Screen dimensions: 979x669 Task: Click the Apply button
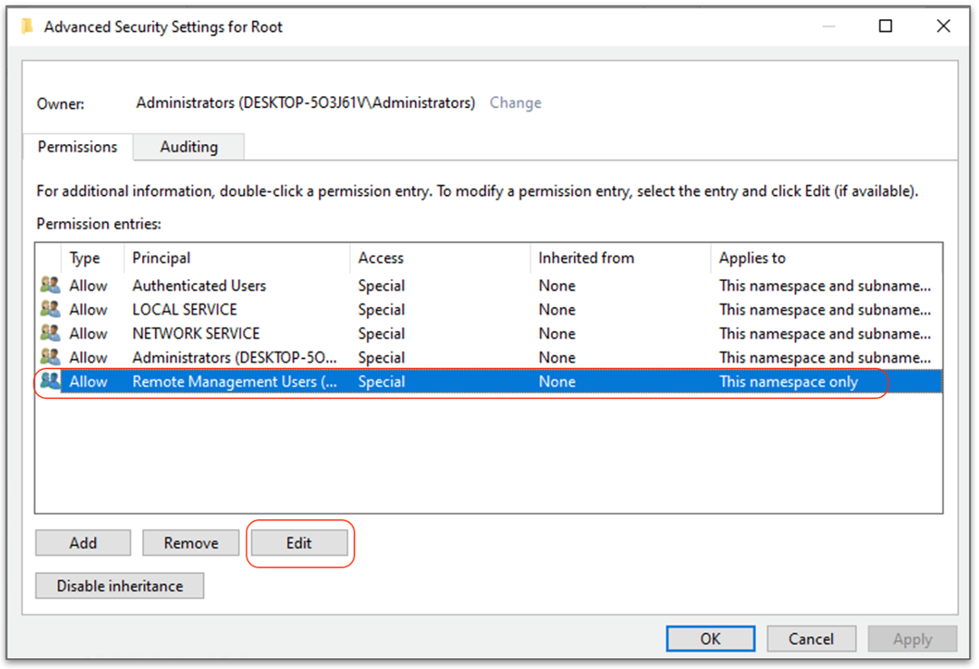[912, 638]
